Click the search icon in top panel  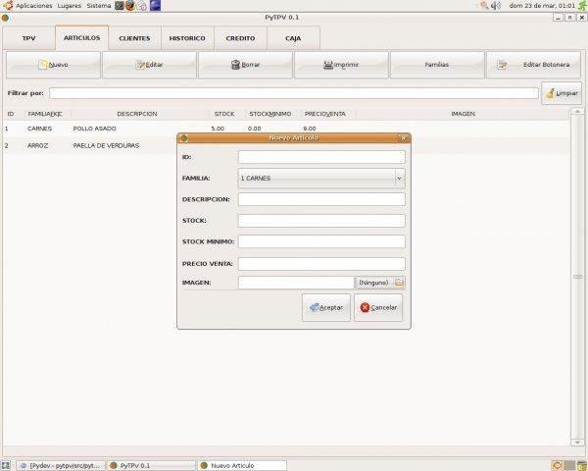[x=484, y=6]
